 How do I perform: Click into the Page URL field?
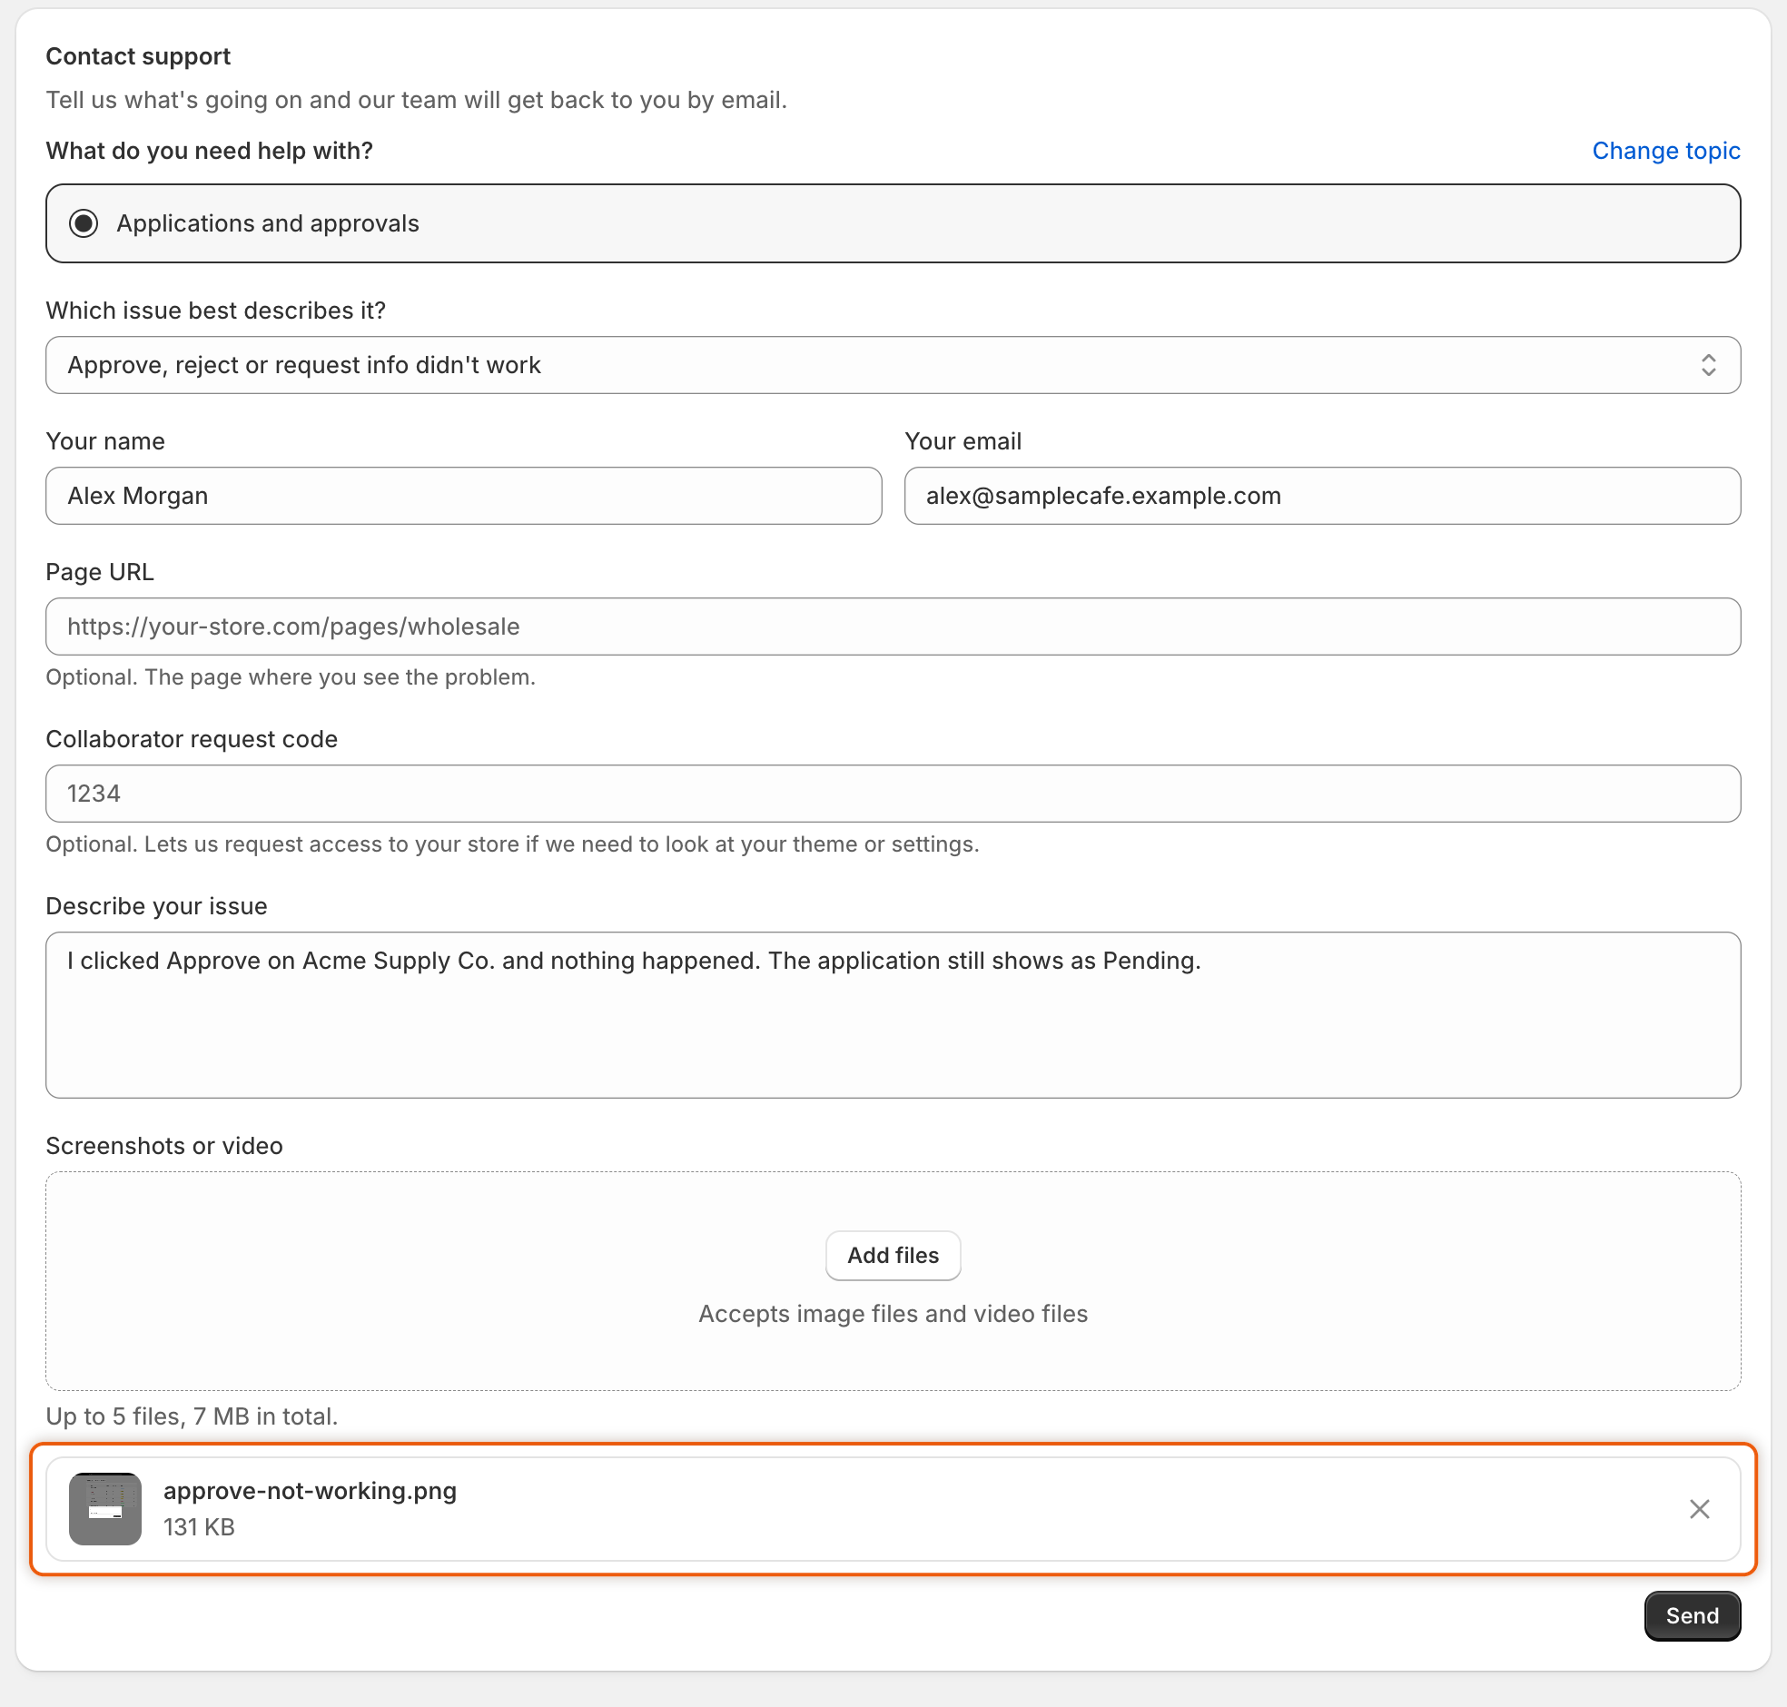coord(893,627)
